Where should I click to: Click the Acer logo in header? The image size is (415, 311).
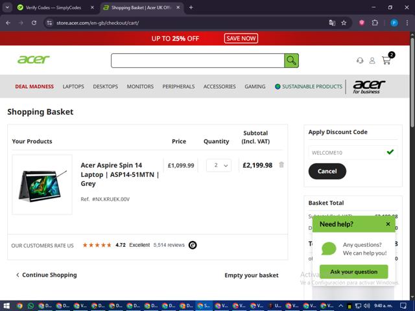33,60
